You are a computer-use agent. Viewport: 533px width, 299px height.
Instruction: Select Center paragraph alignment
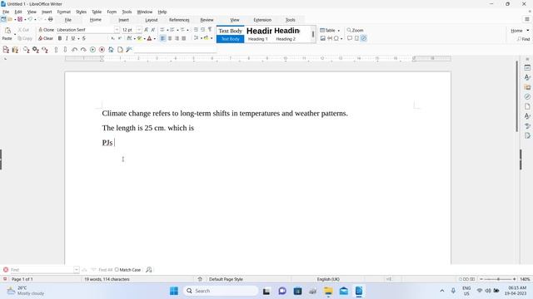click(x=170, y=39)
